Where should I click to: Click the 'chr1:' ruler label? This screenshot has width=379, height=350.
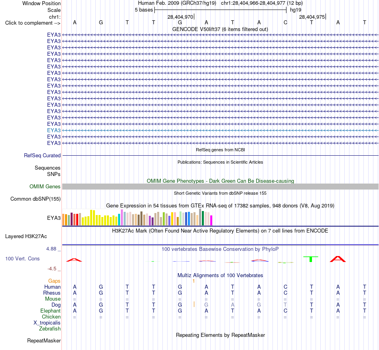coord(55,17)
